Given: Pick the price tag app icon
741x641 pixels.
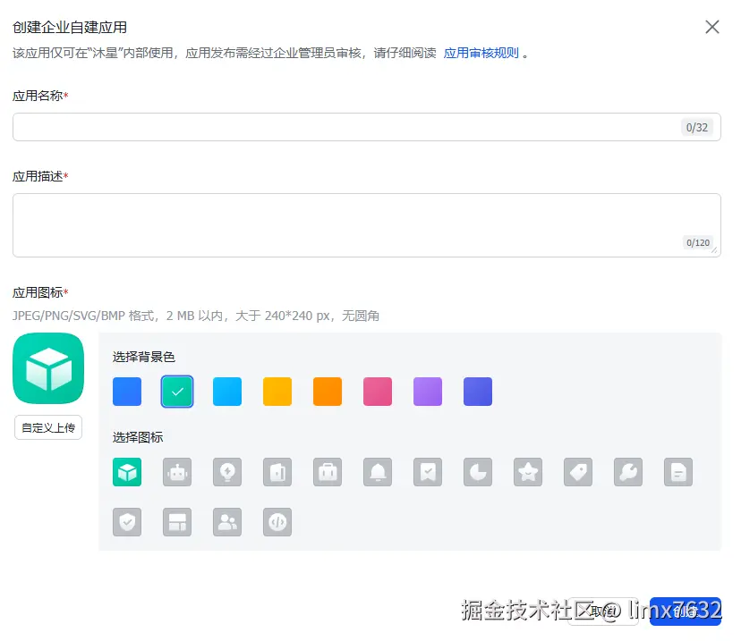Looking at the screenshot, I should click(578, 471).
